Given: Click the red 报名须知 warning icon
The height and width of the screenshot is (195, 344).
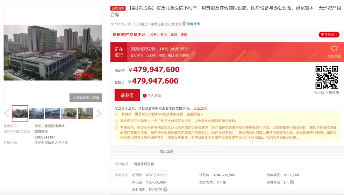Looking at the screenshot, I should [x=145, y=96].
